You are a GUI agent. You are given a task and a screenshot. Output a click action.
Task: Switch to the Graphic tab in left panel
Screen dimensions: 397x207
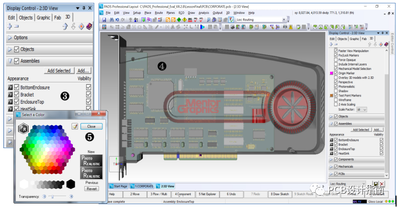(43, 18)
